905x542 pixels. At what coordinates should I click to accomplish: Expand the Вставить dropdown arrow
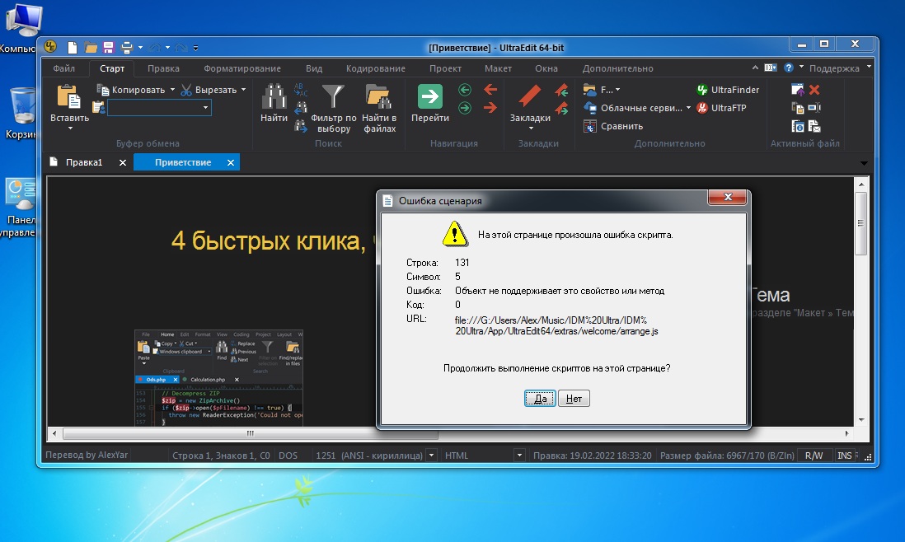coord(70,128)
